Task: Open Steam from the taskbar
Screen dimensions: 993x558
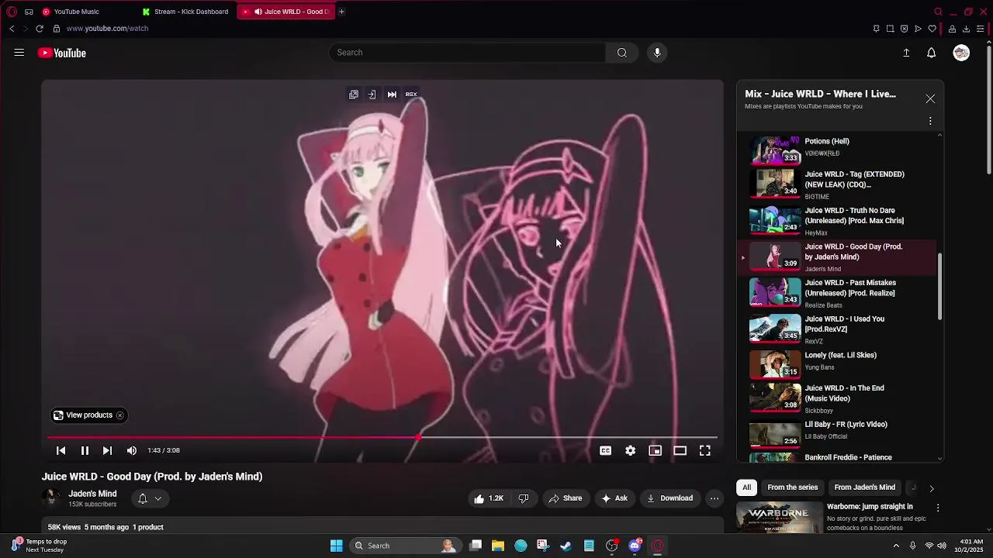Action: point(566,546)
